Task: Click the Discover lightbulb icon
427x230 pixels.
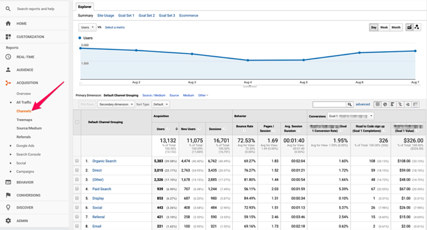Action: [8, 208]
